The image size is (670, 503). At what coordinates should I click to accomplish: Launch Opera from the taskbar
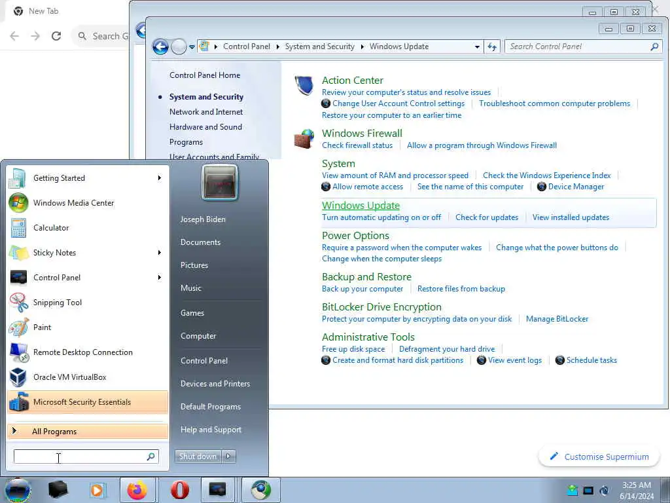tap(180, 490)
